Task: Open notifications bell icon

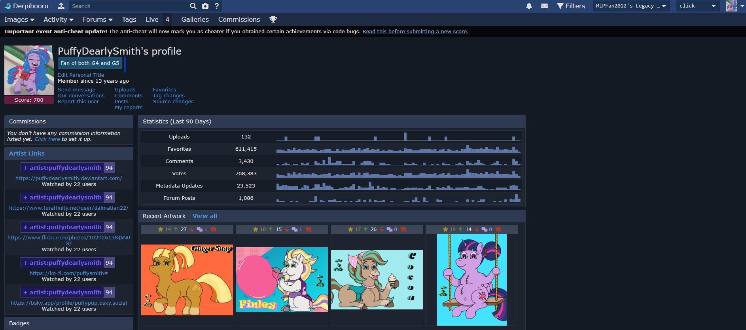Action: pyautogui.click(x=529, y=6)
